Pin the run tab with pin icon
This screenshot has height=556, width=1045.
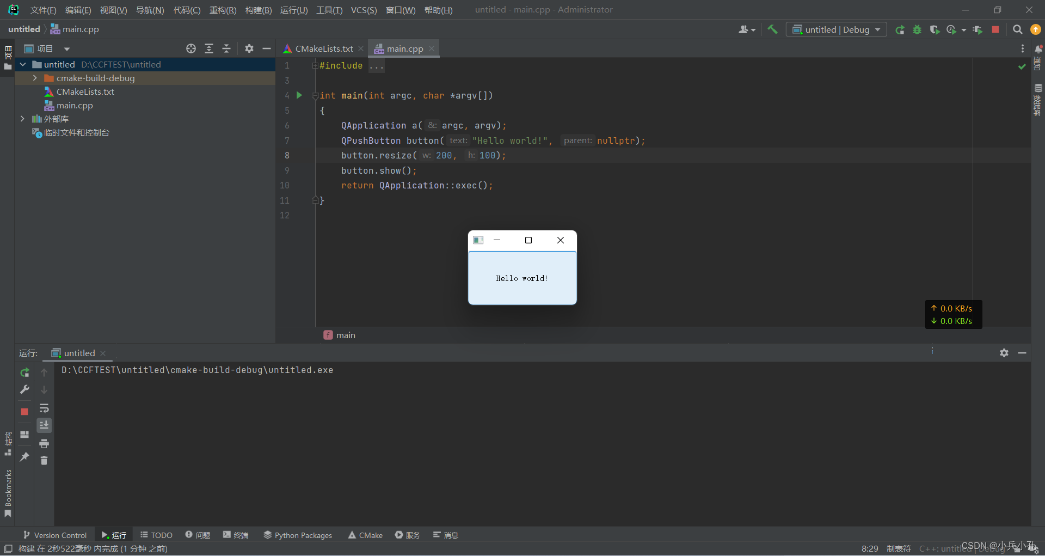click(x=24, y=457)
